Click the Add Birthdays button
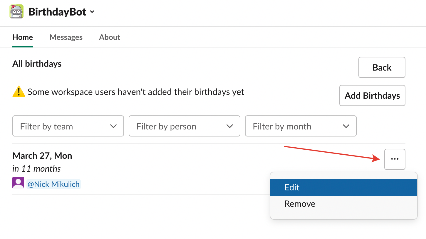Image resolution: width=426 pixels, height=239 pixels. coord(372,95)
